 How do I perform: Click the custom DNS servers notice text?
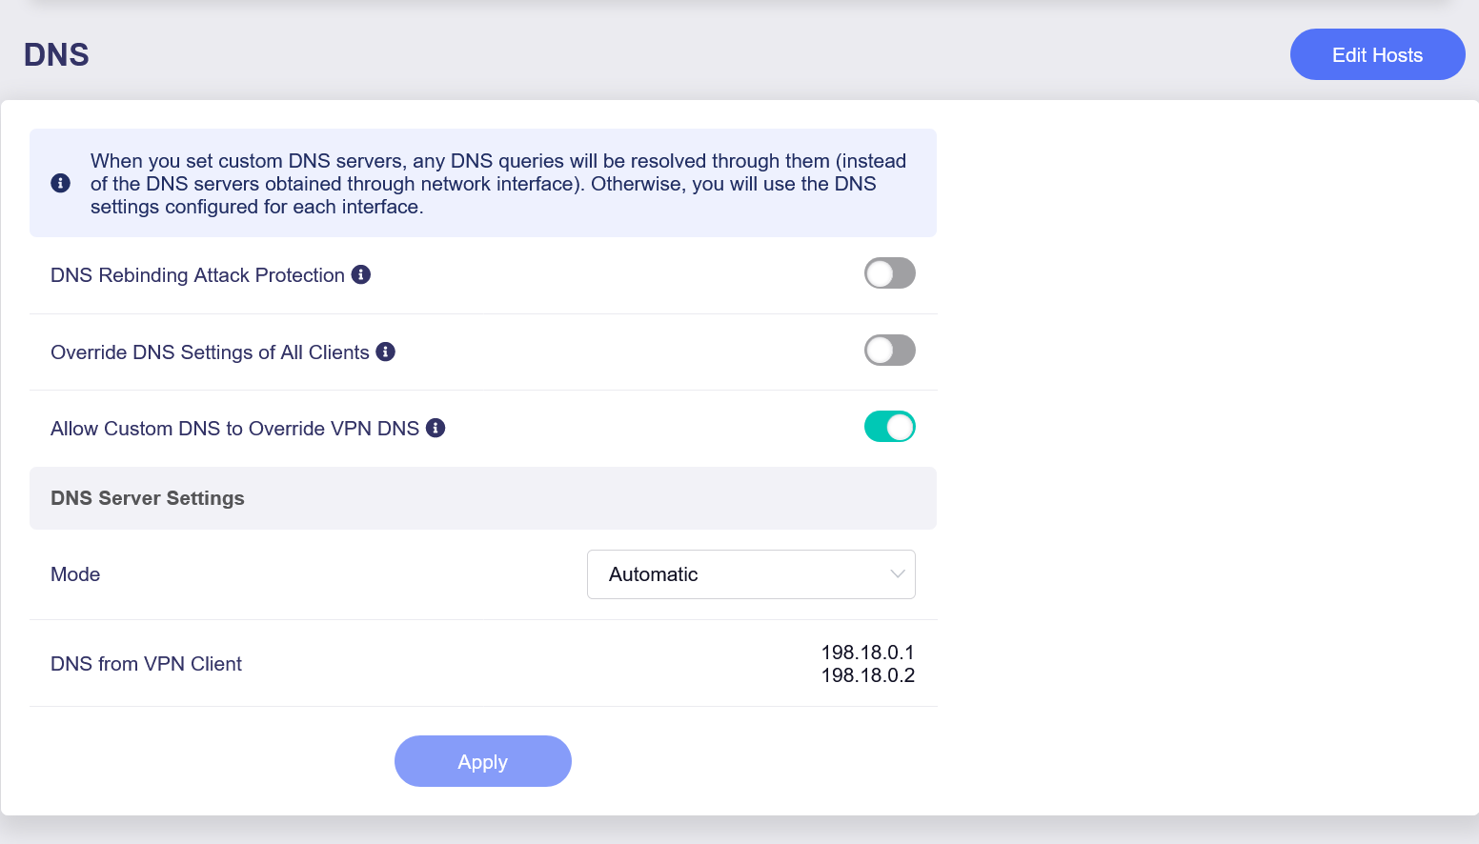click(497, 184)
